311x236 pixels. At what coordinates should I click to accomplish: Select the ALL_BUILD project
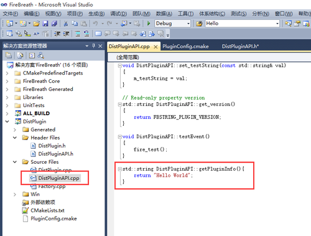point(36,113)
